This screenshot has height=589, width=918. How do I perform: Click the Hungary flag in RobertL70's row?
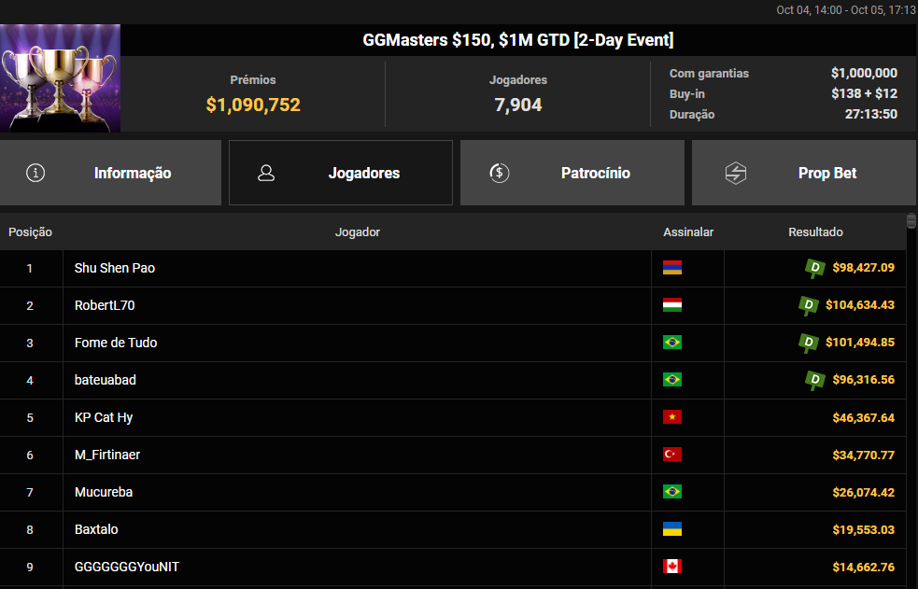(x=672, y=305)
